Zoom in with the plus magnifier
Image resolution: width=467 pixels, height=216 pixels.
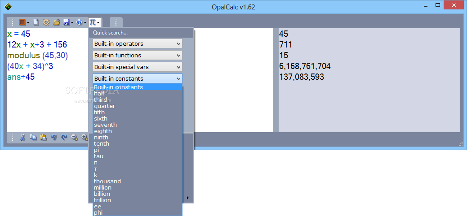click(x=85, y=137)
